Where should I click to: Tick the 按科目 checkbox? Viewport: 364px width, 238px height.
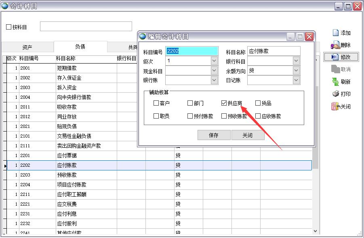click(9, 27)
